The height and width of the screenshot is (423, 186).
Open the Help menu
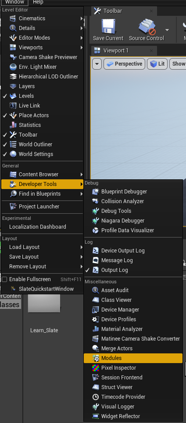click(x=38, y=2)
